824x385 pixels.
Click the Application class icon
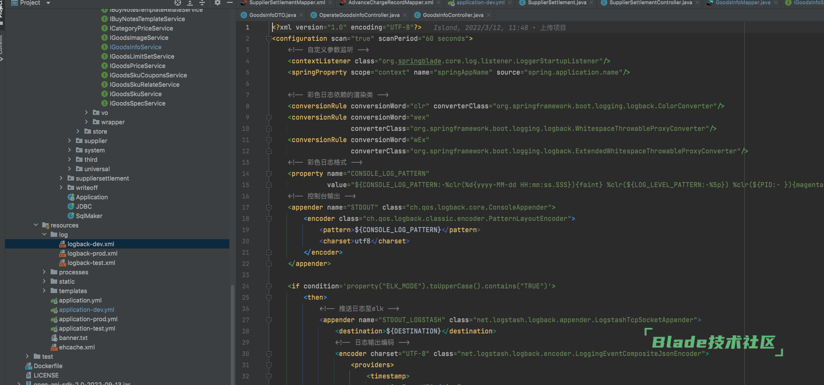[71, 197]
